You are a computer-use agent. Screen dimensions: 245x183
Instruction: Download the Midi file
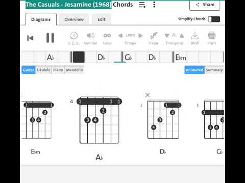coord(195,38)
